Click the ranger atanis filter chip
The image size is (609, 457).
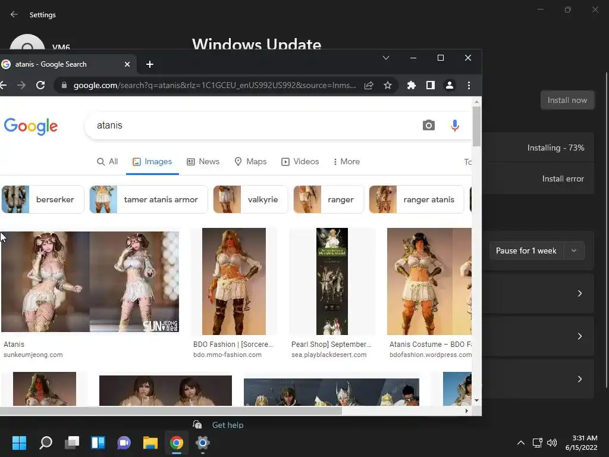pos(416,199)
